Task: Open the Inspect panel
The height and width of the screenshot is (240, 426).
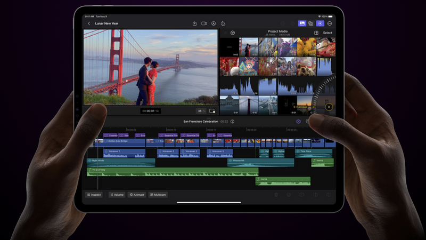Action: 94,195
